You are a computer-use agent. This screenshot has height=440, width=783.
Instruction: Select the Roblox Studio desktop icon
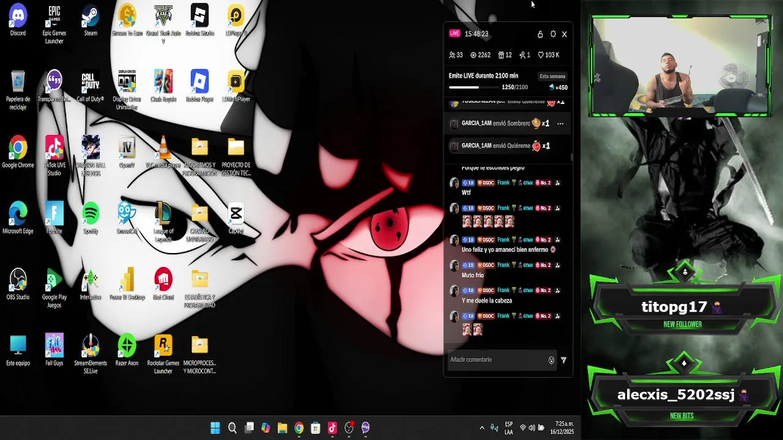click(x=199, y=21)
